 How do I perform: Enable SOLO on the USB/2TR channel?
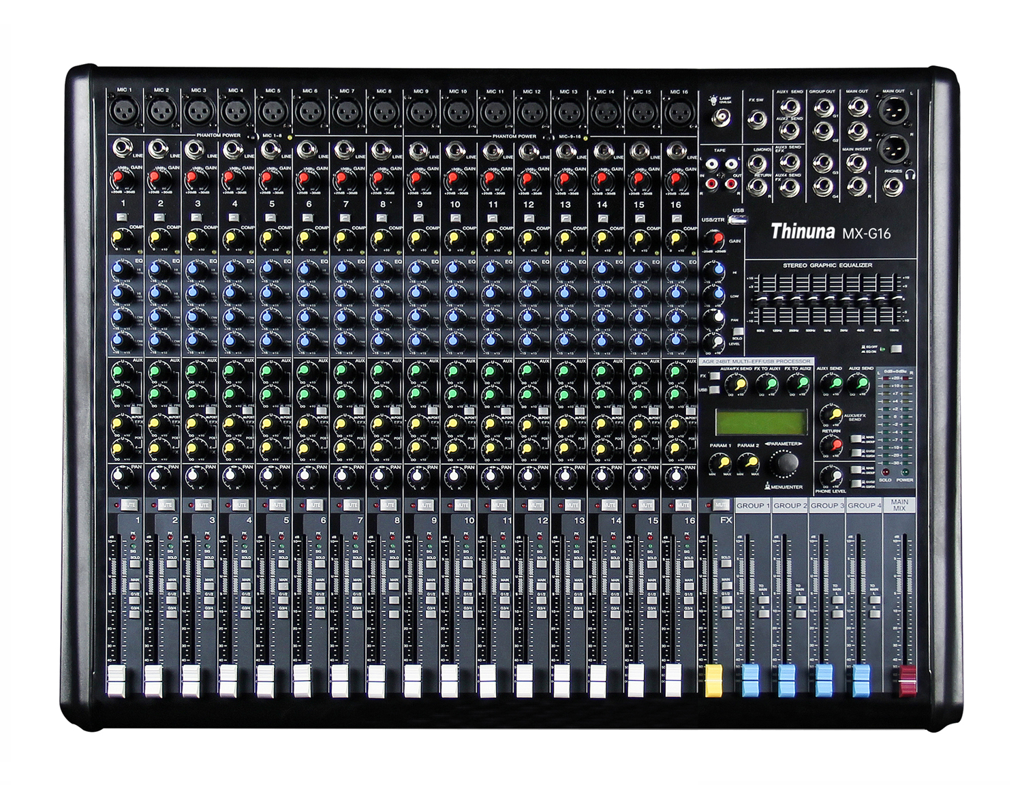pyautogui.click(x=738, y=331)
